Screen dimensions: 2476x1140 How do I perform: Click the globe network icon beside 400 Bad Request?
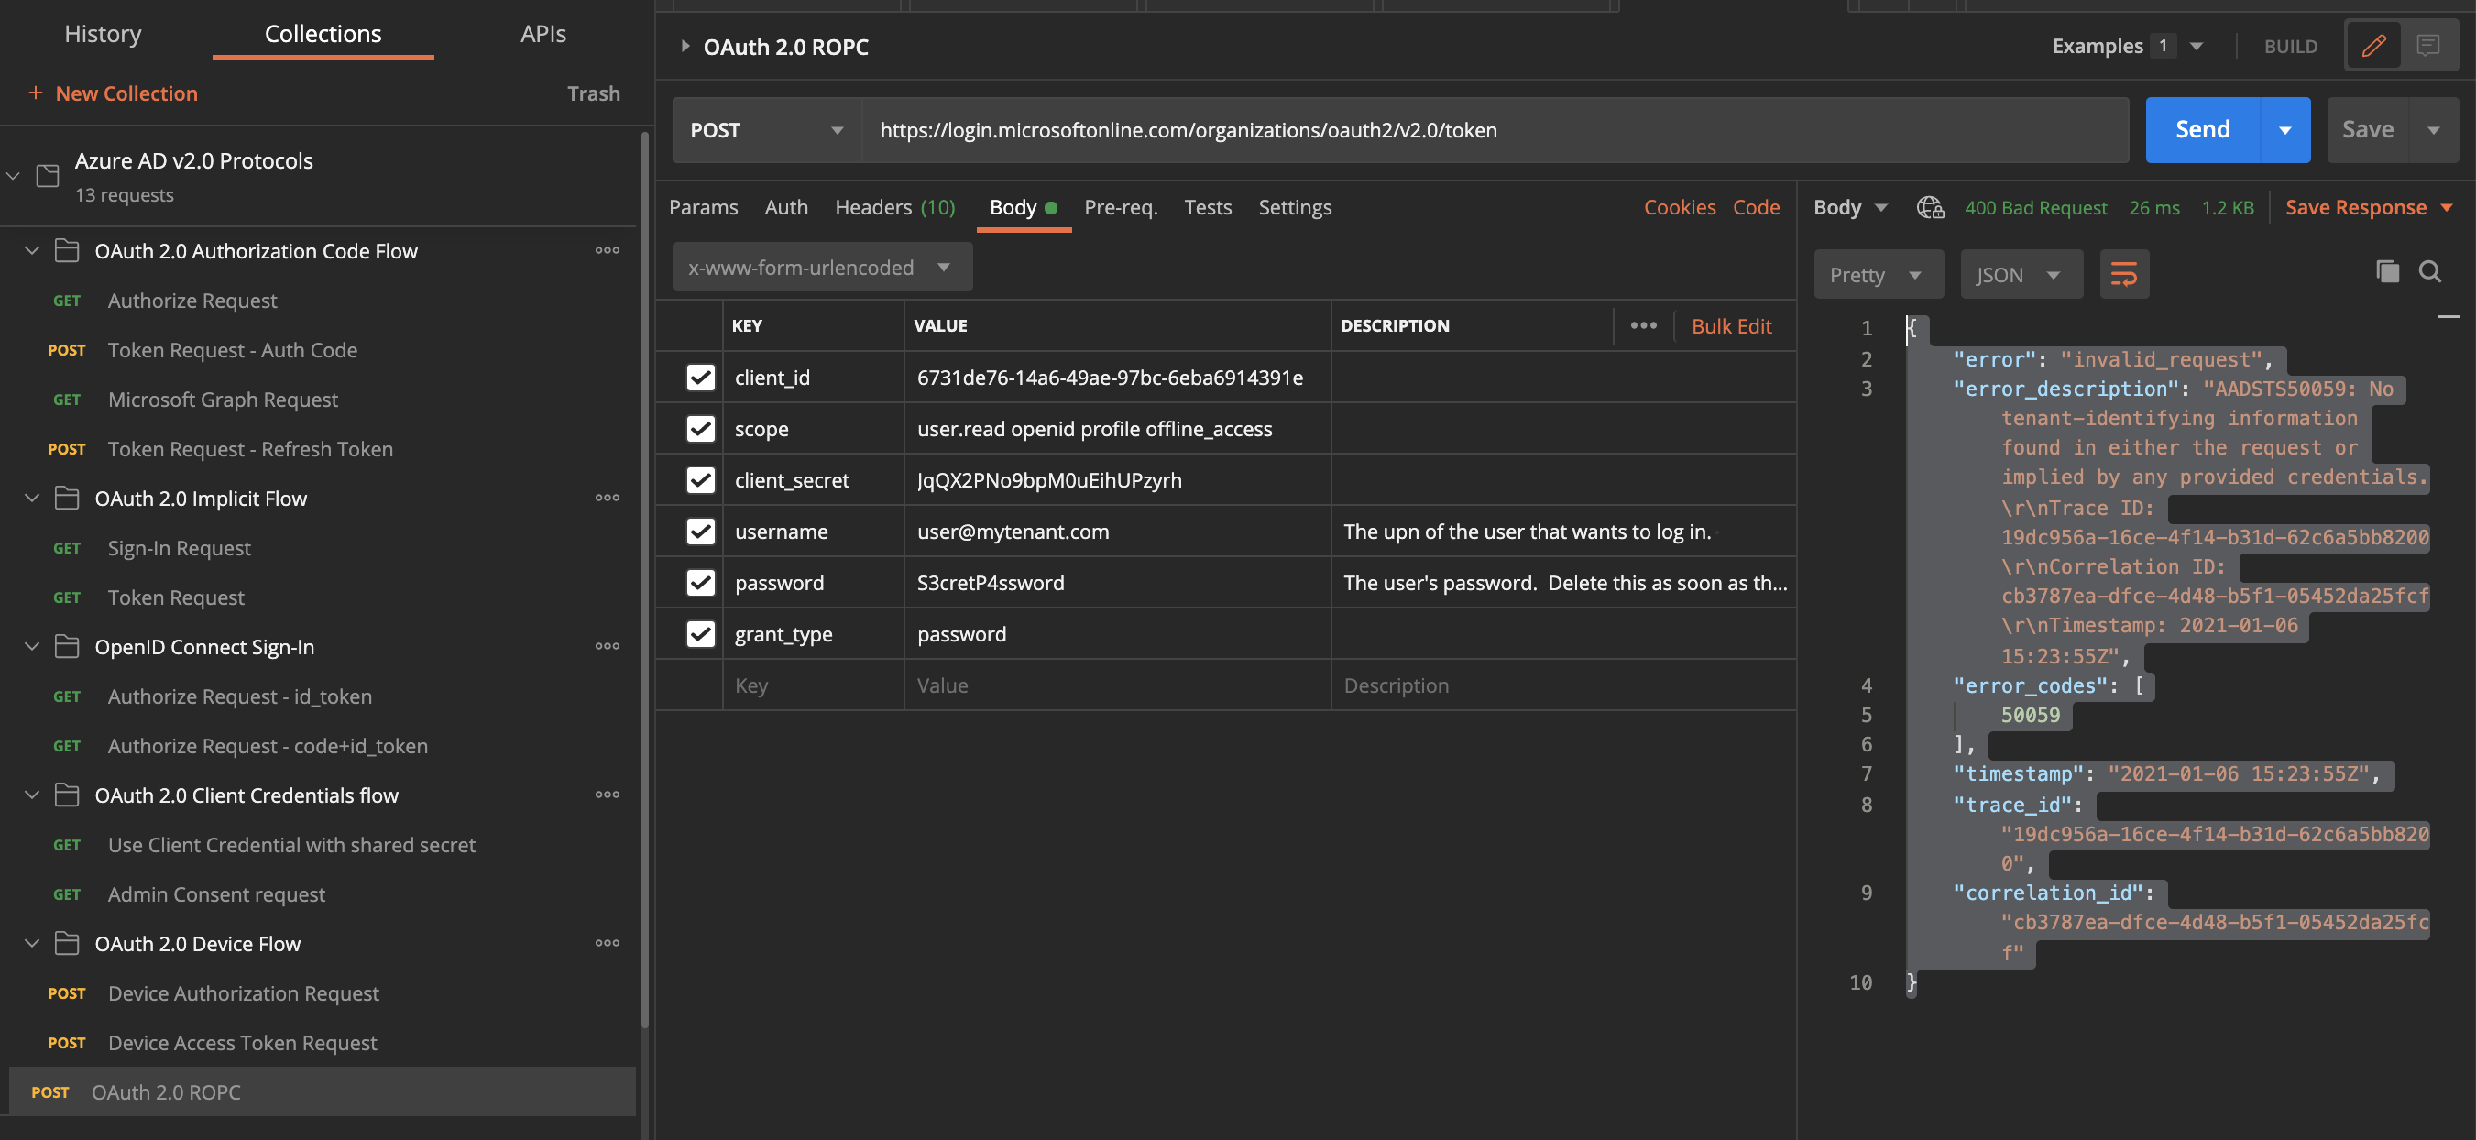click(x=1929, y=208)
